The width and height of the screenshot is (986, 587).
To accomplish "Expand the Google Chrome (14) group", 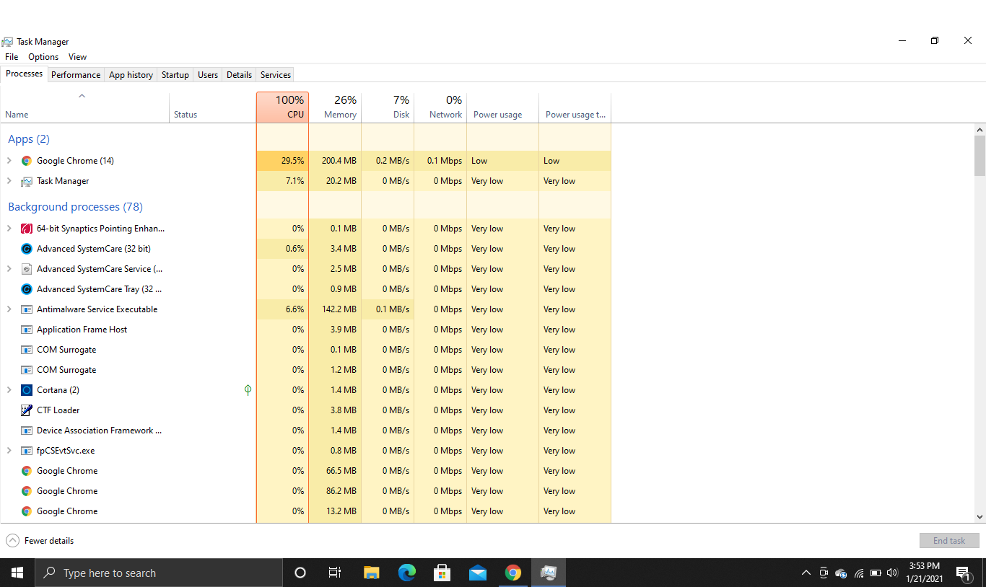I will coord(9,161).
